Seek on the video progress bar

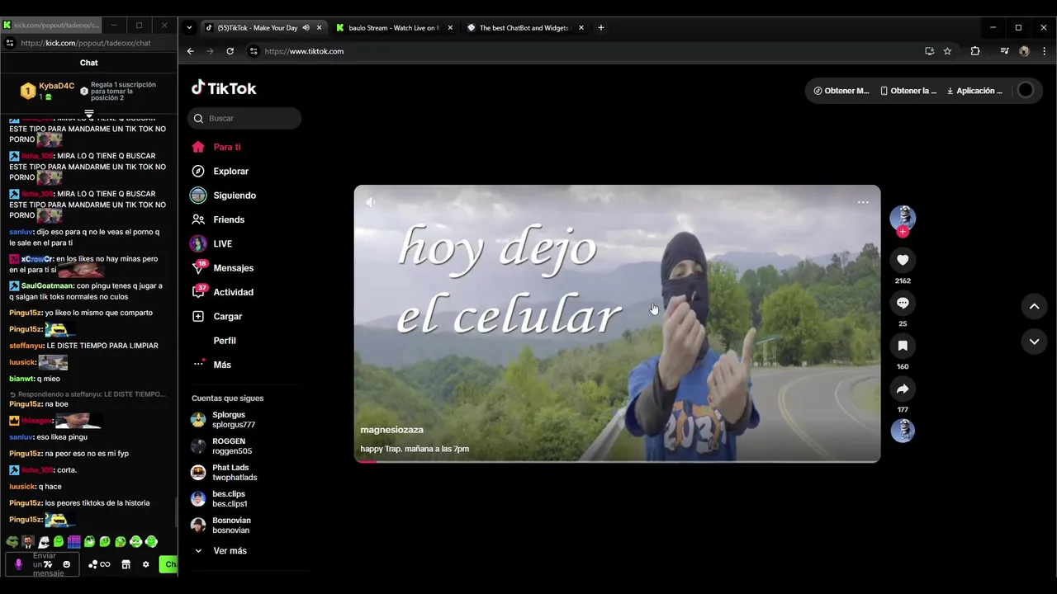pyautogui.click(x=617, y=461)
